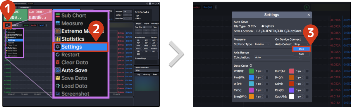Click Sub Chart icon in the magnified menu
This screenshot has width=351, height=107.
57,15
